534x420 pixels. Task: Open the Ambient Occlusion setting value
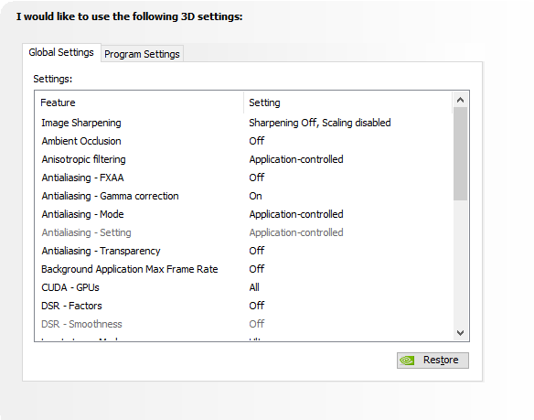256,141
